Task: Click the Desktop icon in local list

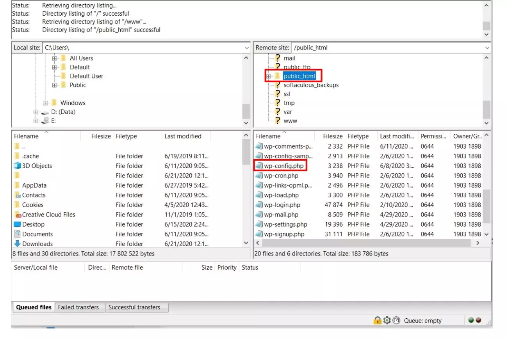Action: 17,224
